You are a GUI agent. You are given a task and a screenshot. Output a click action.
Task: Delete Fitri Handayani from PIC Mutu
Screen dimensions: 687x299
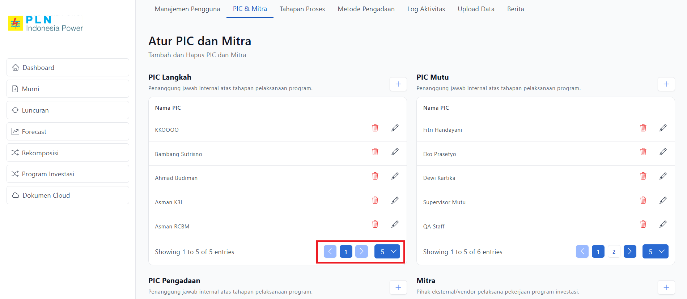point(643,128)
